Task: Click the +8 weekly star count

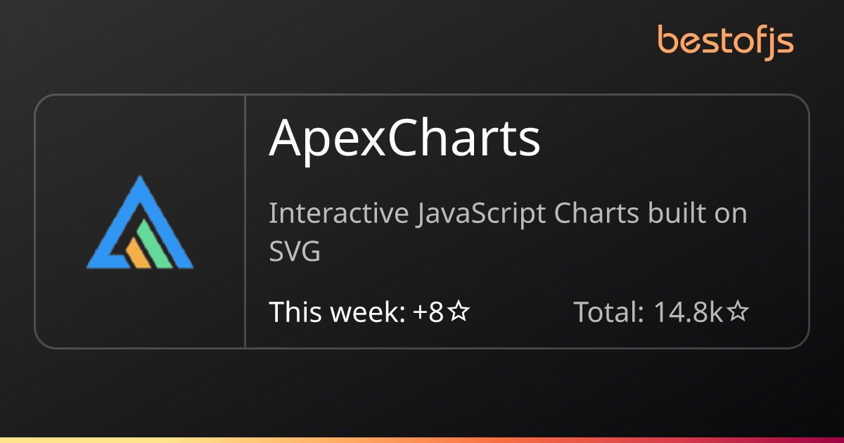Action: click(x=429, y=312)
